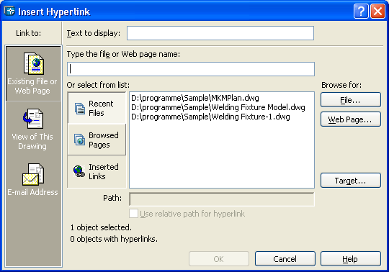Click the Web Page... browse button
This screenshot has width=389, height=272.
(351, 119)
